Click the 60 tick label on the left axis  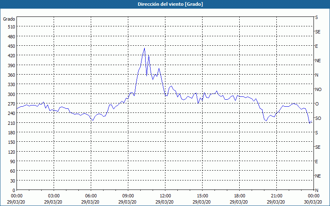click(13, 171)
